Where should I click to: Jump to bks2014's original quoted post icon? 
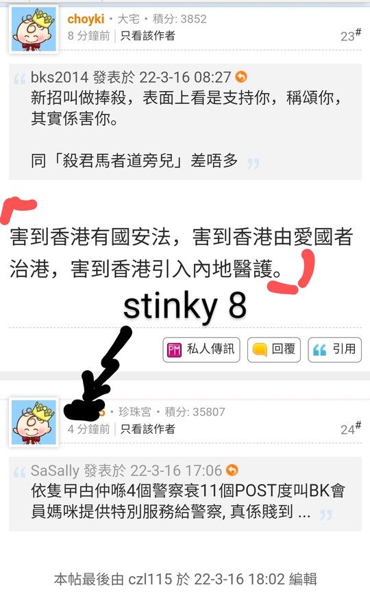[x=241, y=77]
